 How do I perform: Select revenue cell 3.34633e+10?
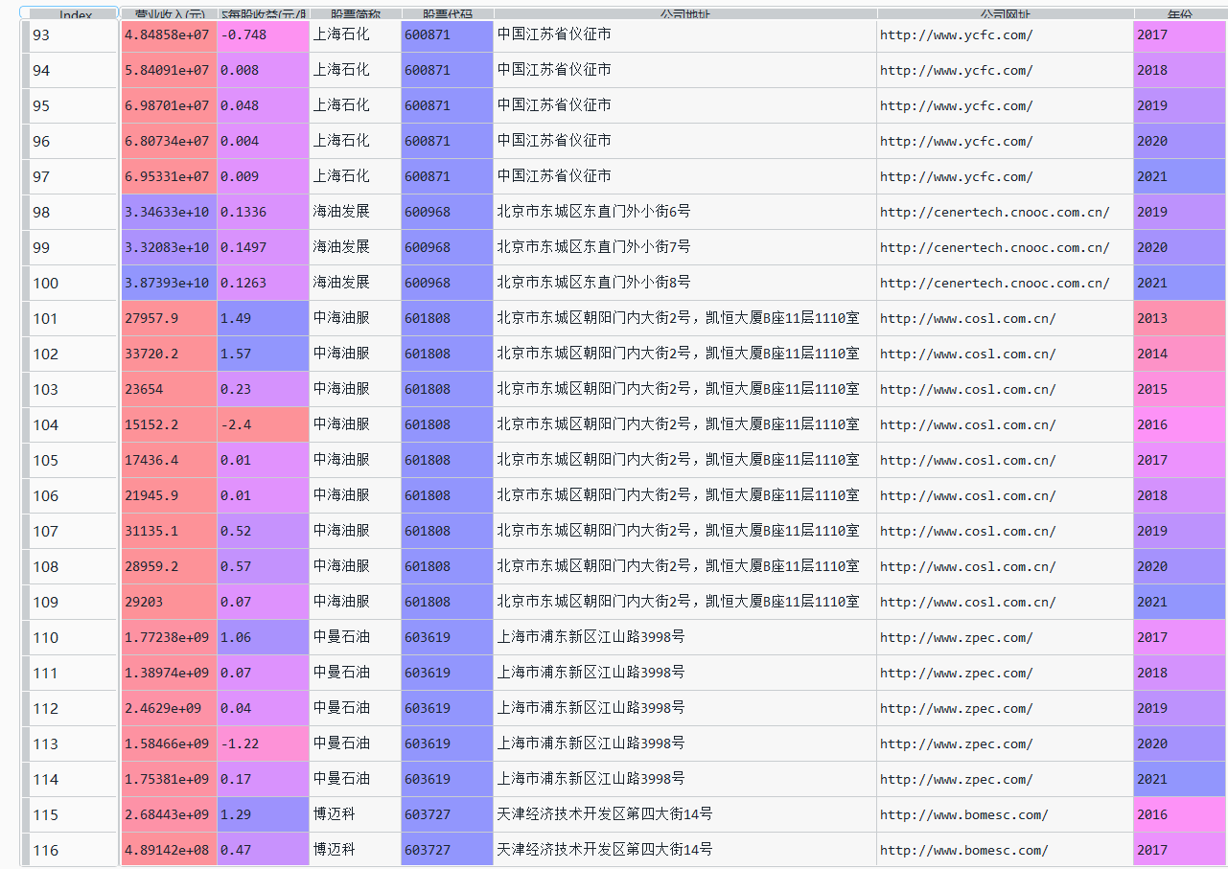(x=169, y=212)
